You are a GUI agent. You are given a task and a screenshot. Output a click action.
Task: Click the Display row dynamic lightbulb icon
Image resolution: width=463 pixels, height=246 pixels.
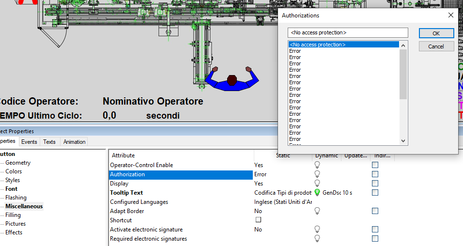pyautogui.click(x=317, y=184)
